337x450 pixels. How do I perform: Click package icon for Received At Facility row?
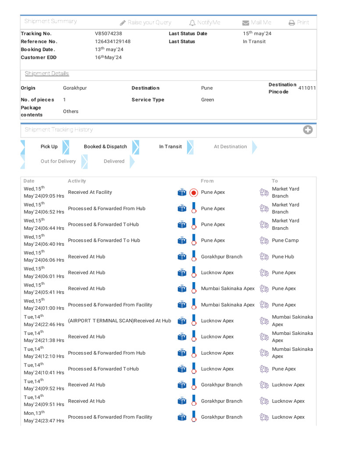pyautogui.click(x=182, y=192)
